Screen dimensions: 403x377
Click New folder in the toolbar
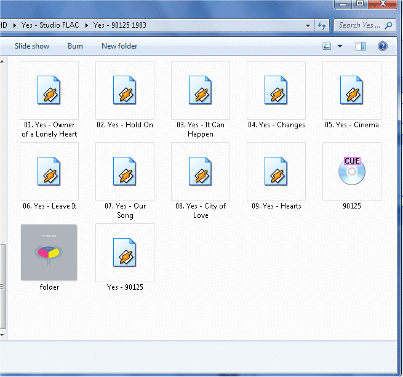click(x=119, y=46)
